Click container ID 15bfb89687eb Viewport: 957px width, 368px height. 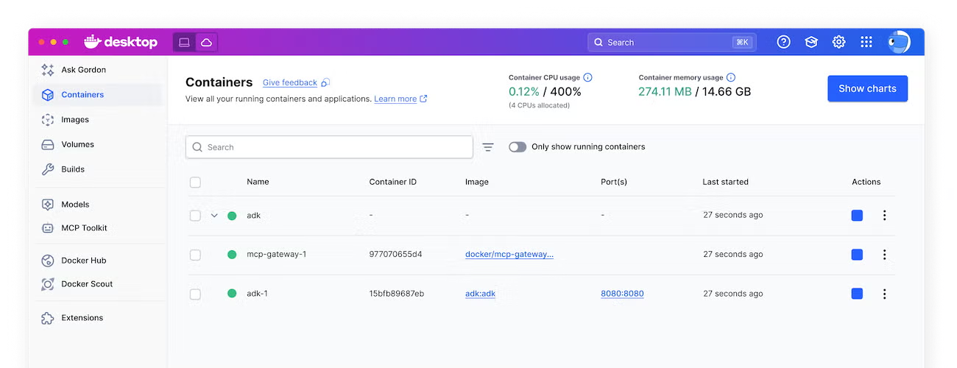[x=397, y=294]
